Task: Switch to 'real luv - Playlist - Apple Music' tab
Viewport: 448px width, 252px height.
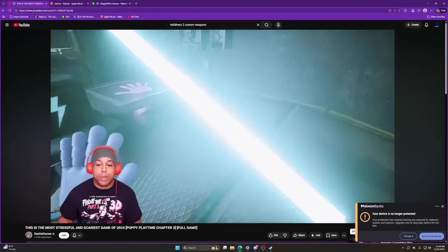Action: [x=69, y=3]
